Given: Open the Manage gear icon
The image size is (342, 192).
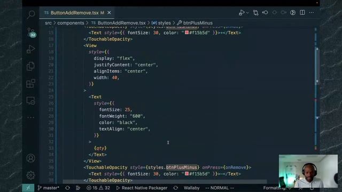Looking at the screenshot, I should click(31, 175).
